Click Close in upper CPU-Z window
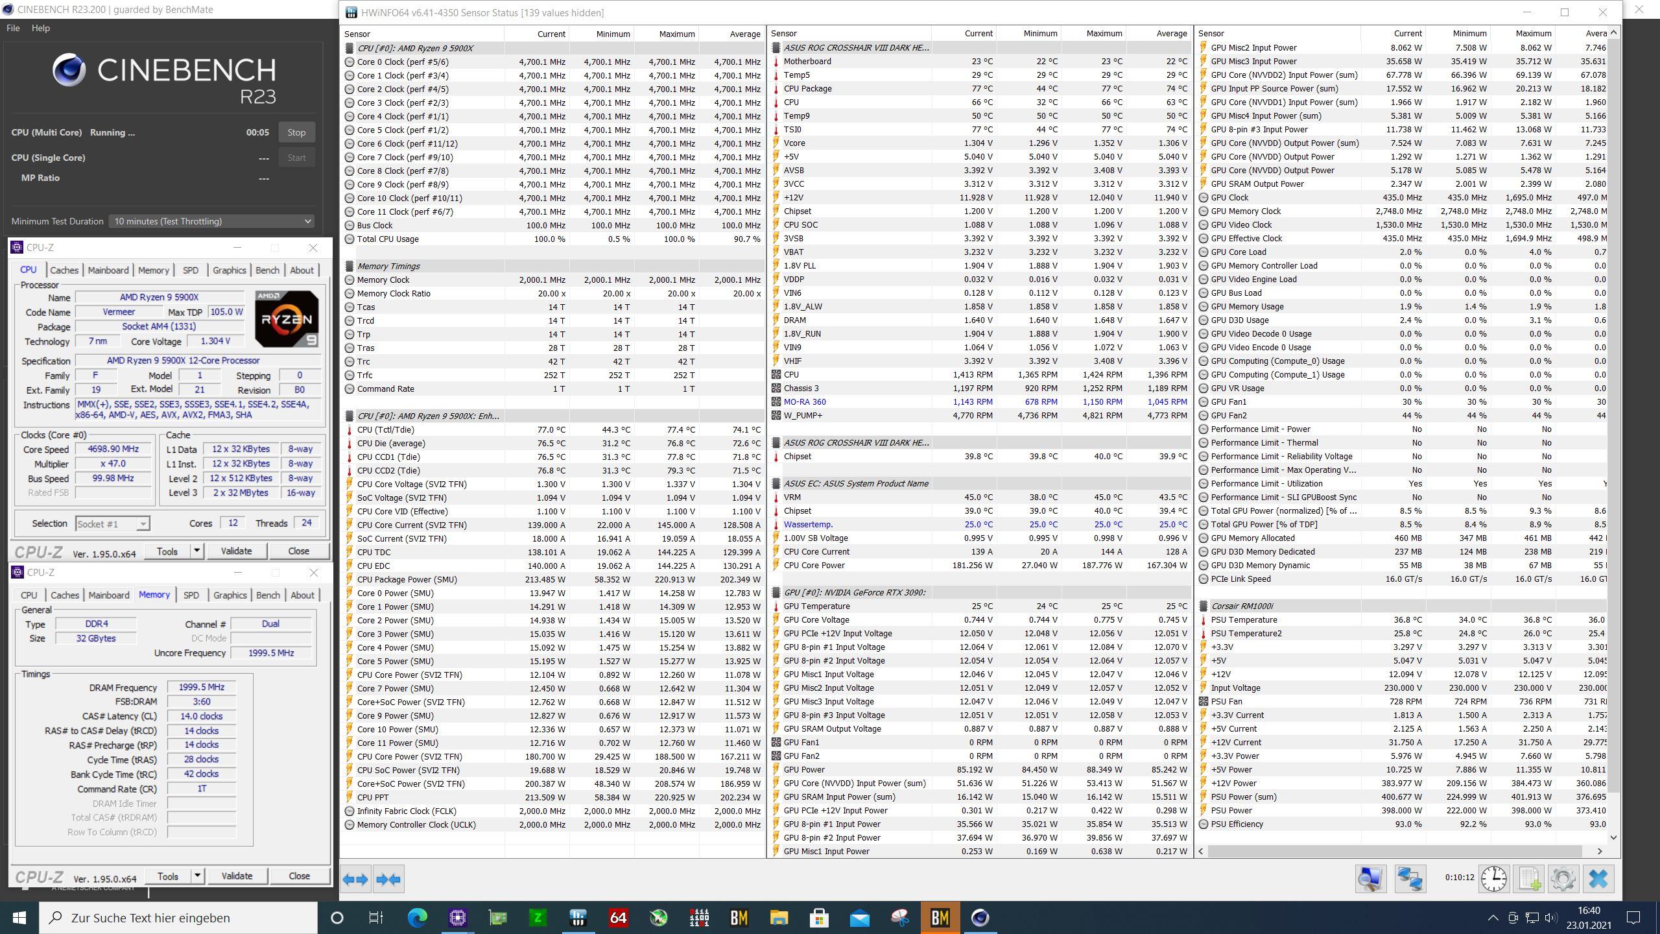 point(298,551)
